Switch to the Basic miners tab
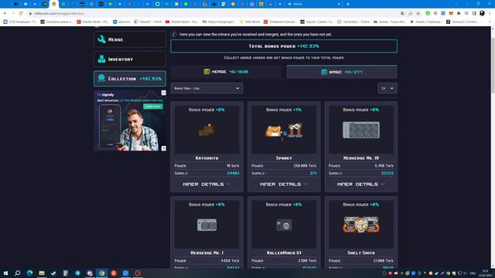Screen dimensions: 495x278 click(342, 72)
